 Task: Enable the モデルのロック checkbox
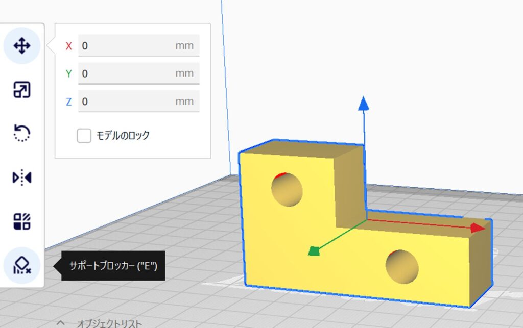tap(84, 136)
